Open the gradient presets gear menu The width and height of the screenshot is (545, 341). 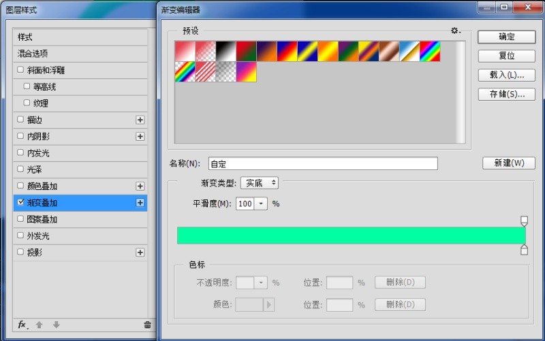tap(455, 31)
